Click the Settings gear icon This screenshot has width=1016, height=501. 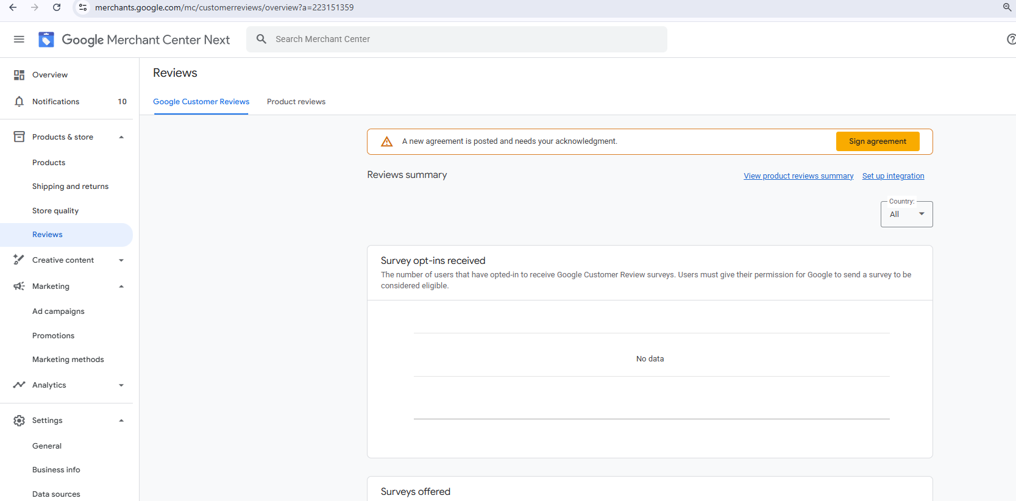[19, 421]
